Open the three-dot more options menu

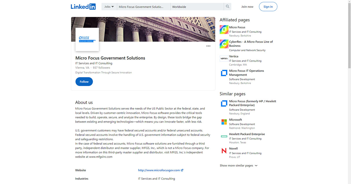tap(208, 46)
